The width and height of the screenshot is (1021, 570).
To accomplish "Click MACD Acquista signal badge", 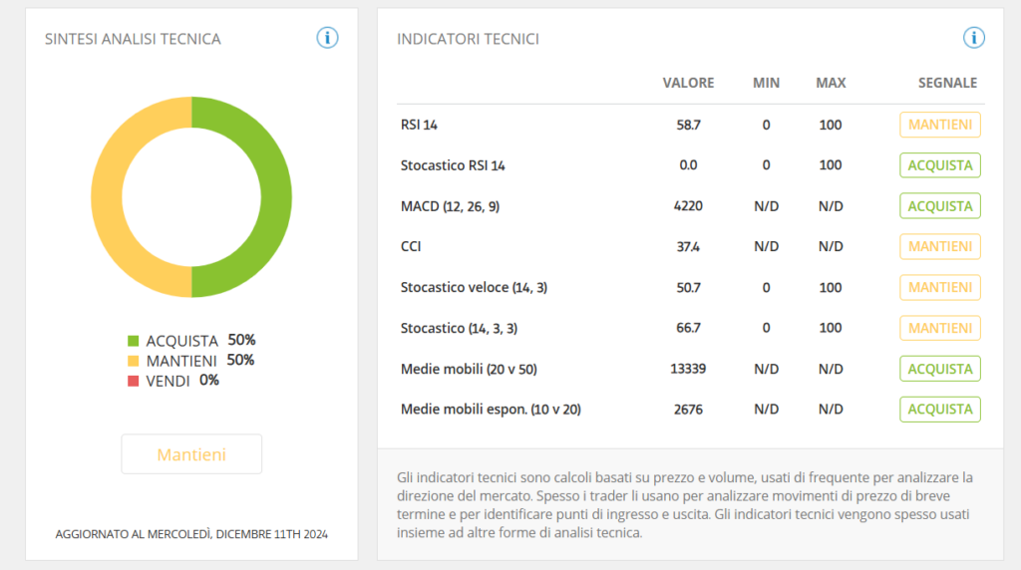I will tap(940, 205).
